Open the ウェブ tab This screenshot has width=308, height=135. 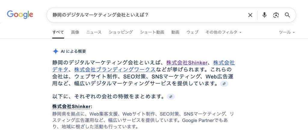click(x=192, y=32)
